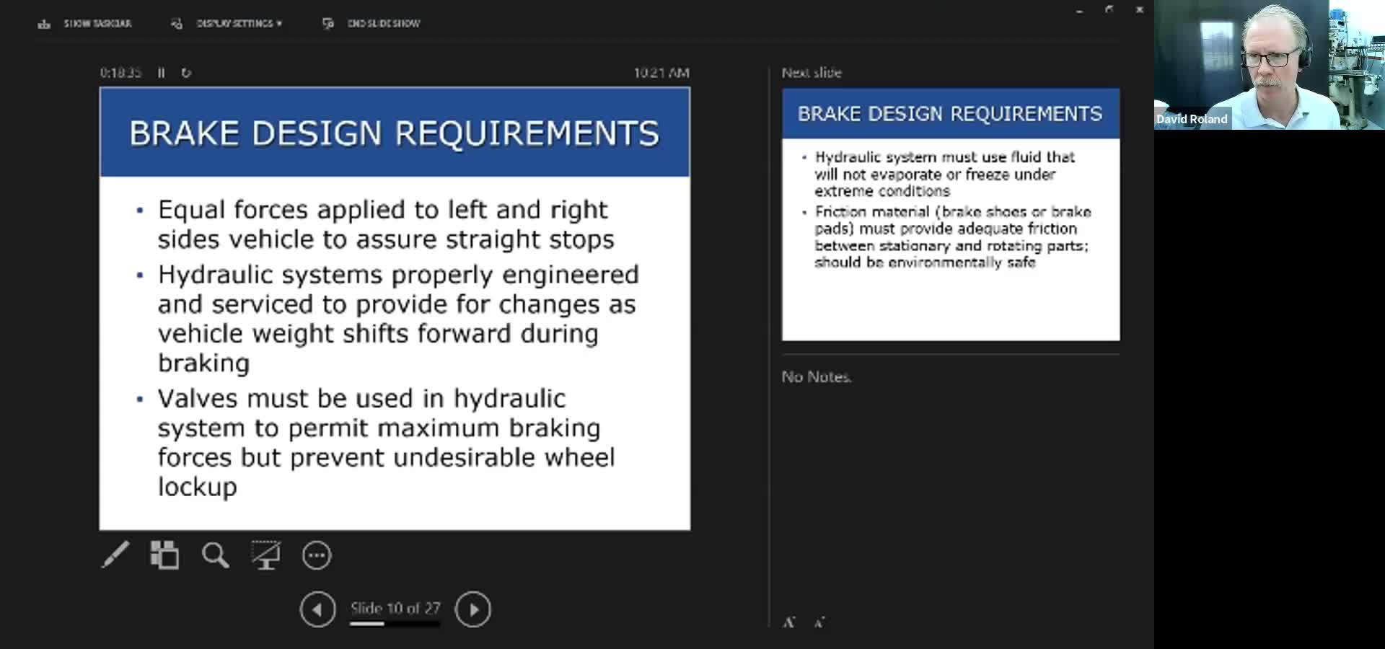The image size is (1385, 649).
Task: Increase the notes text size
Action: [x=789, y=622]
